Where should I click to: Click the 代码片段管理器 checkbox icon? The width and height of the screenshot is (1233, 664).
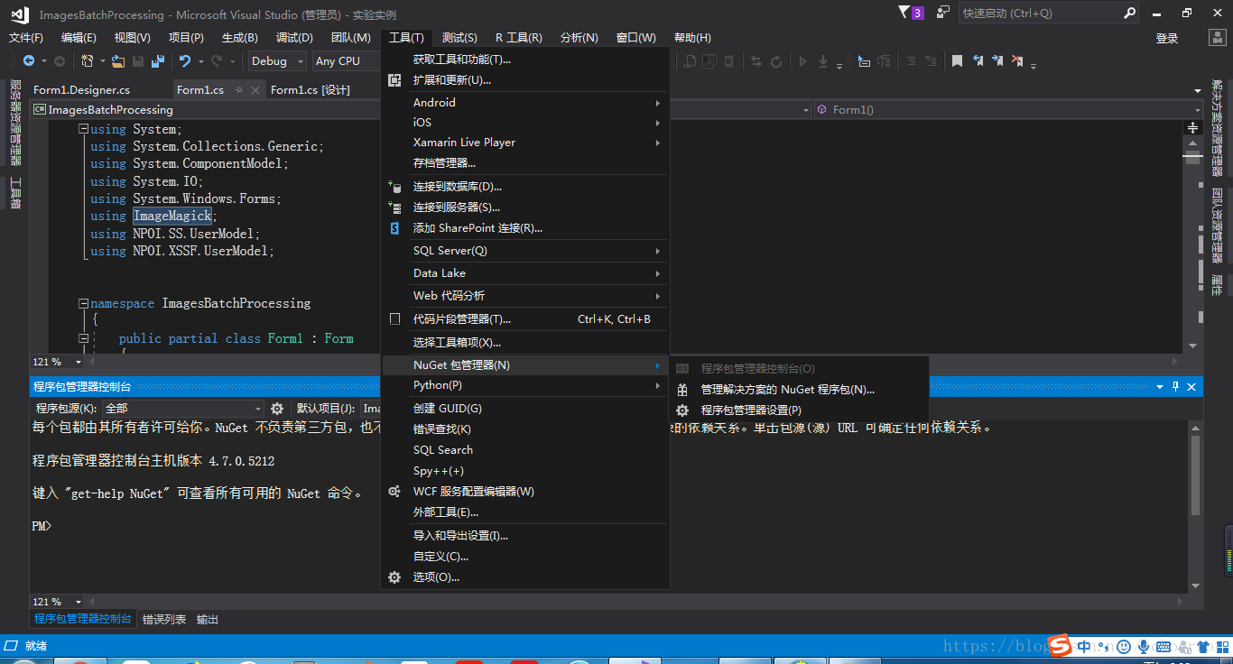tap(394, 318)
